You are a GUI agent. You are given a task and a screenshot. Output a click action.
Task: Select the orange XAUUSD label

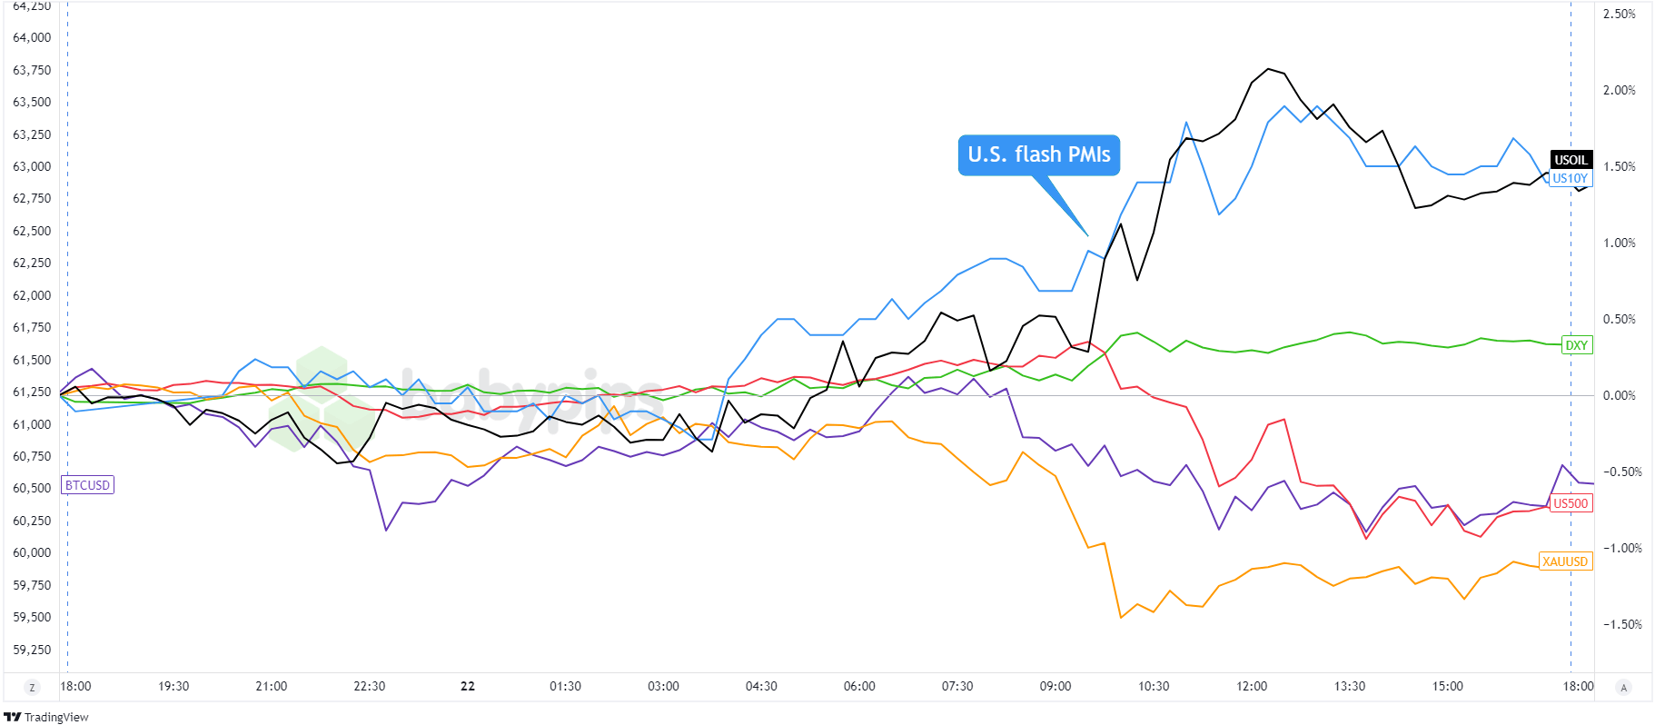coord(1565,561)
